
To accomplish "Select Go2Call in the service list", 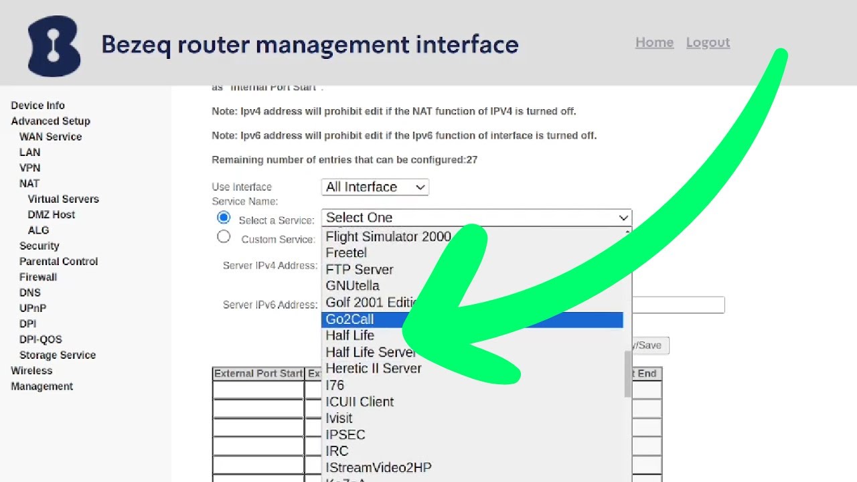I will (473, 319).
